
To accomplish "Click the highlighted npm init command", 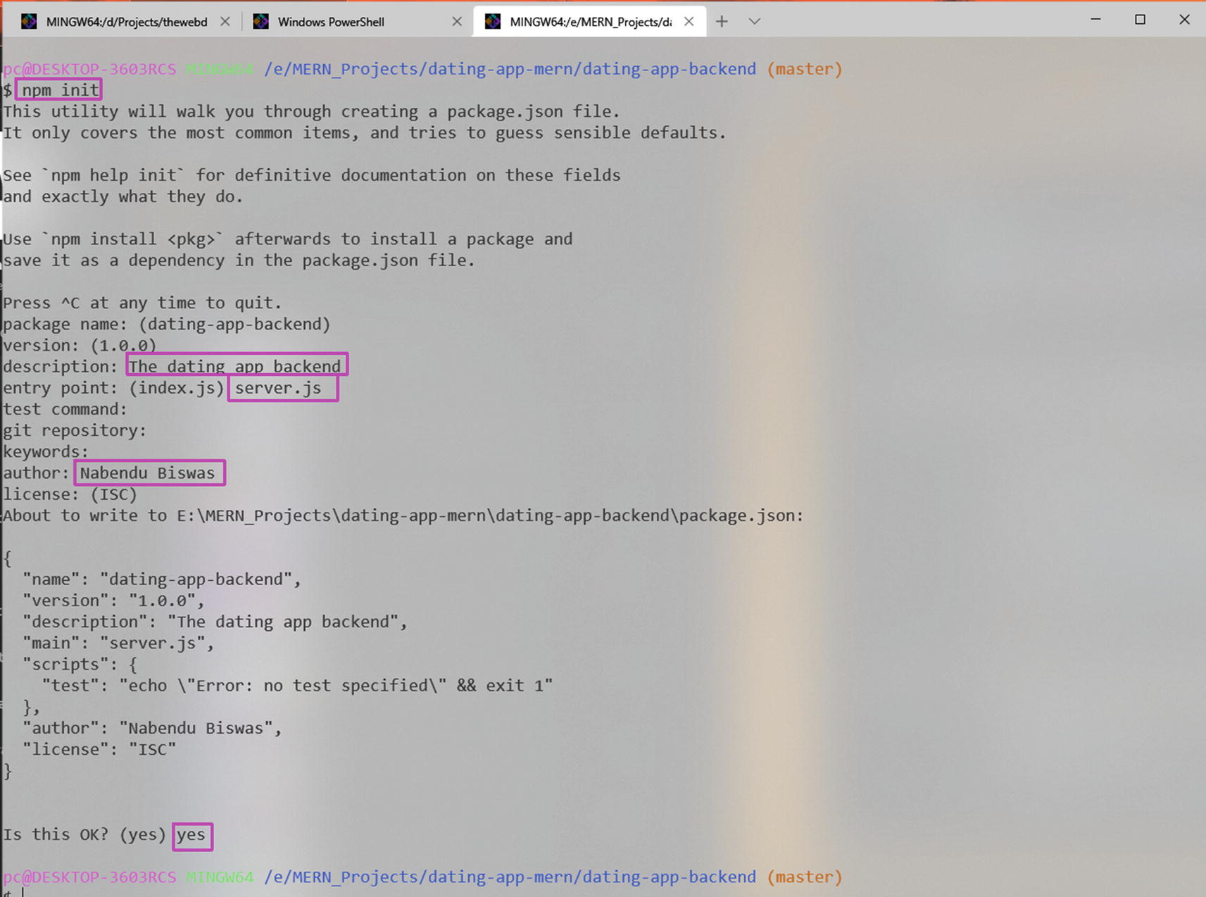I will pyautogui.click(x=59, y=89).
